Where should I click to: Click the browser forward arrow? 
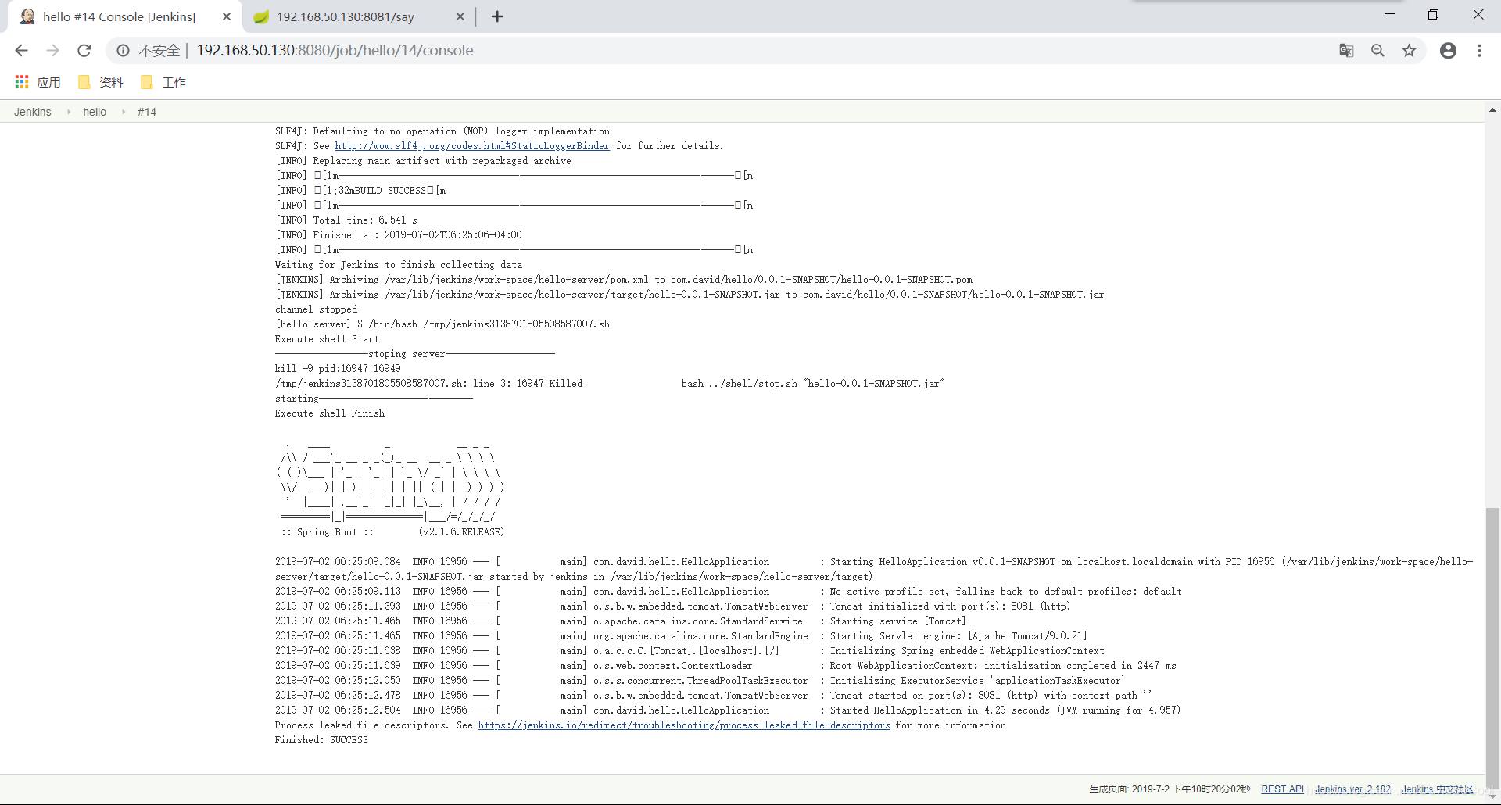52,50
